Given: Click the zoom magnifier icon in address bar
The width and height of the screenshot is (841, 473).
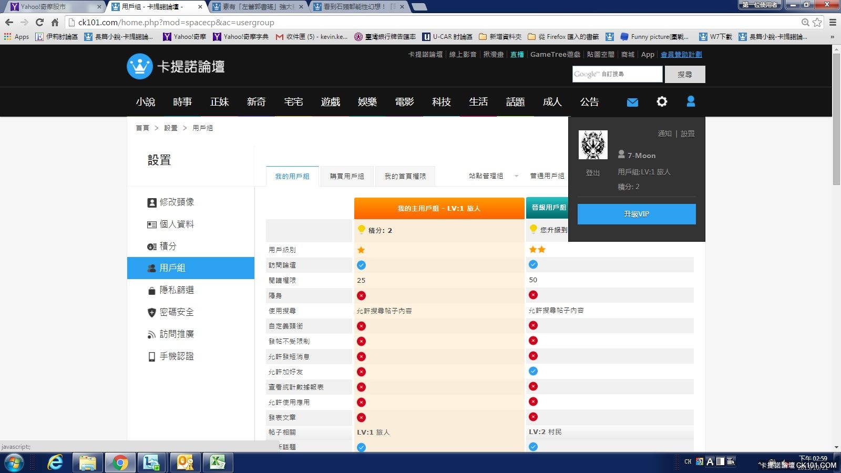Looking at the screenshot, I should point(805,22).
